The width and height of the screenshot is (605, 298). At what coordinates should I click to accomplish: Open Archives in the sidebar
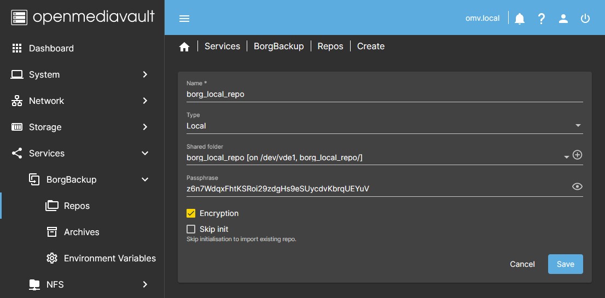[x=82, y=232]
